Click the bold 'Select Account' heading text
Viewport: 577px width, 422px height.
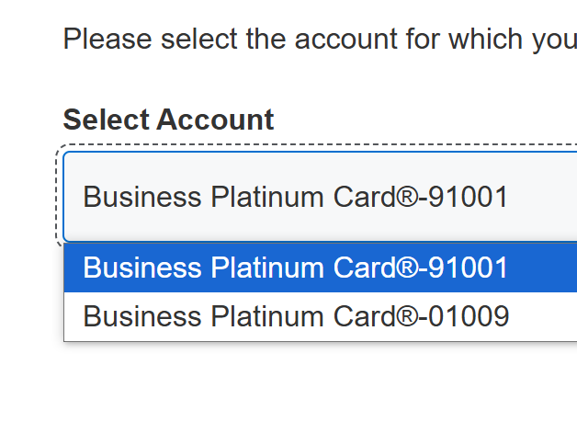[x=168, y=120]
